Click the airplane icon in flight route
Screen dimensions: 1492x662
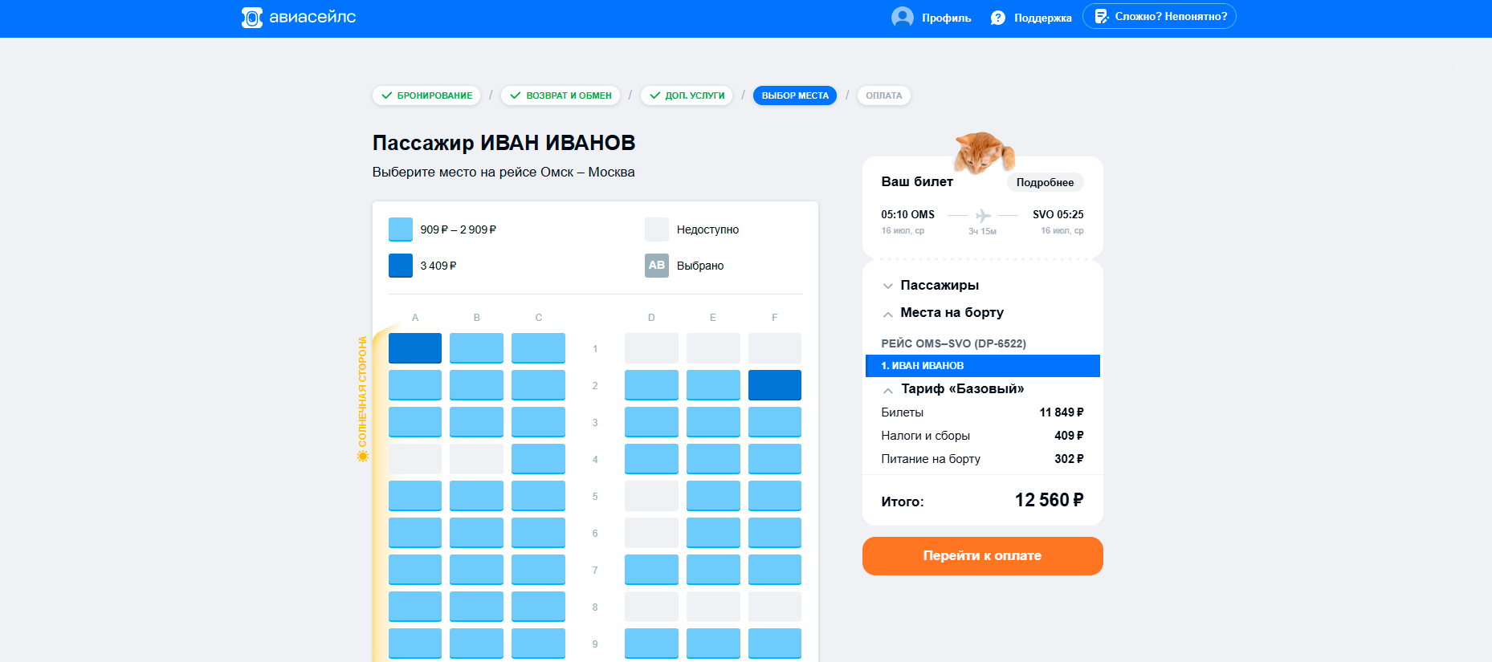(983, 215)
